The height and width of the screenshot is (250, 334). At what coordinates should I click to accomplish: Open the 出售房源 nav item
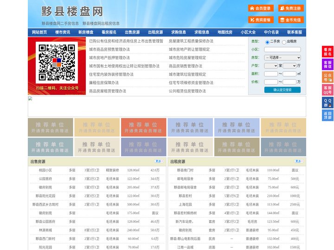[x=132, y=32]
